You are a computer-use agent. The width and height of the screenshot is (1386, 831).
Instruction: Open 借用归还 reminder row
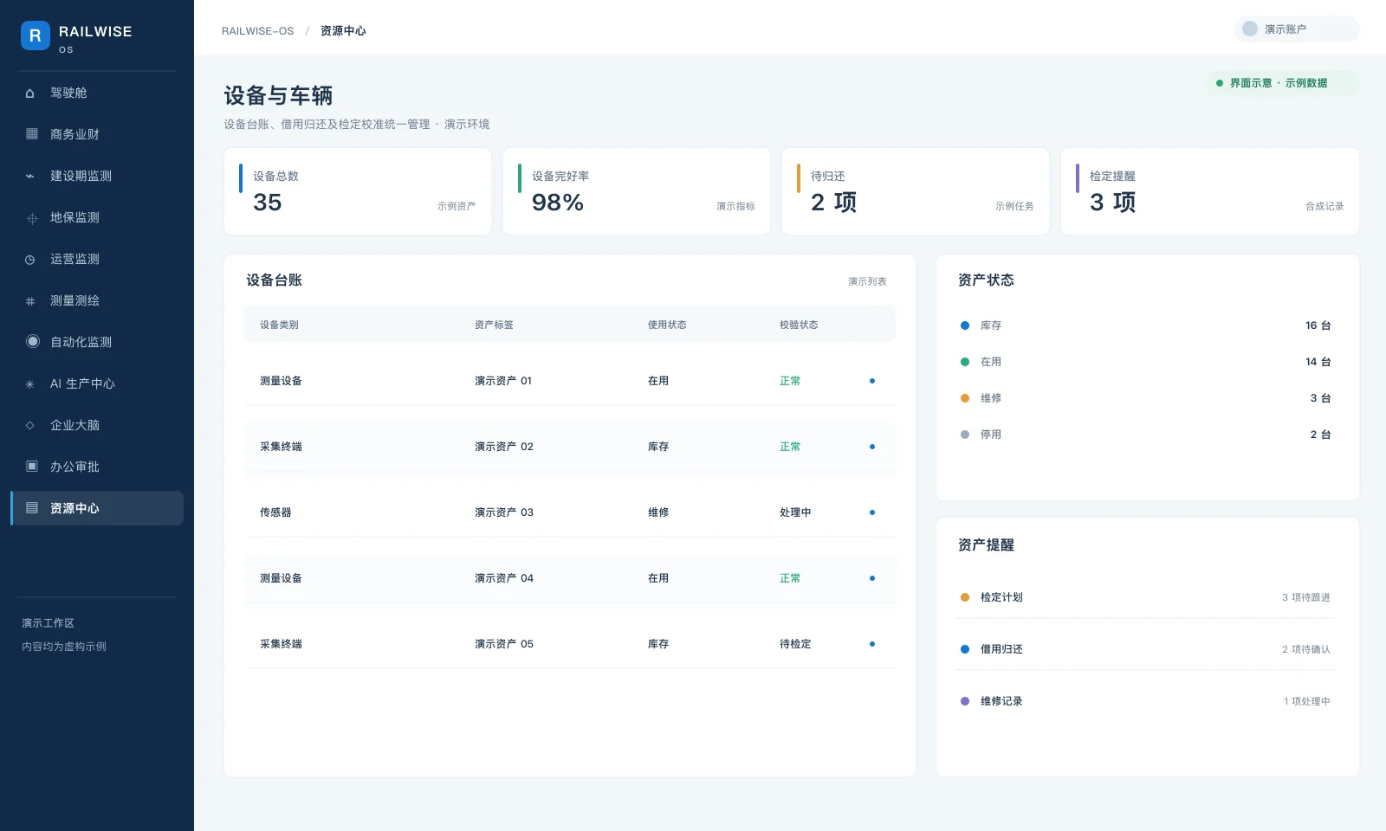1147,649
